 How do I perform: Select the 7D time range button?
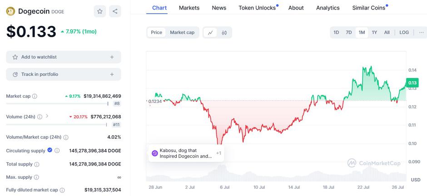(349, 33)
